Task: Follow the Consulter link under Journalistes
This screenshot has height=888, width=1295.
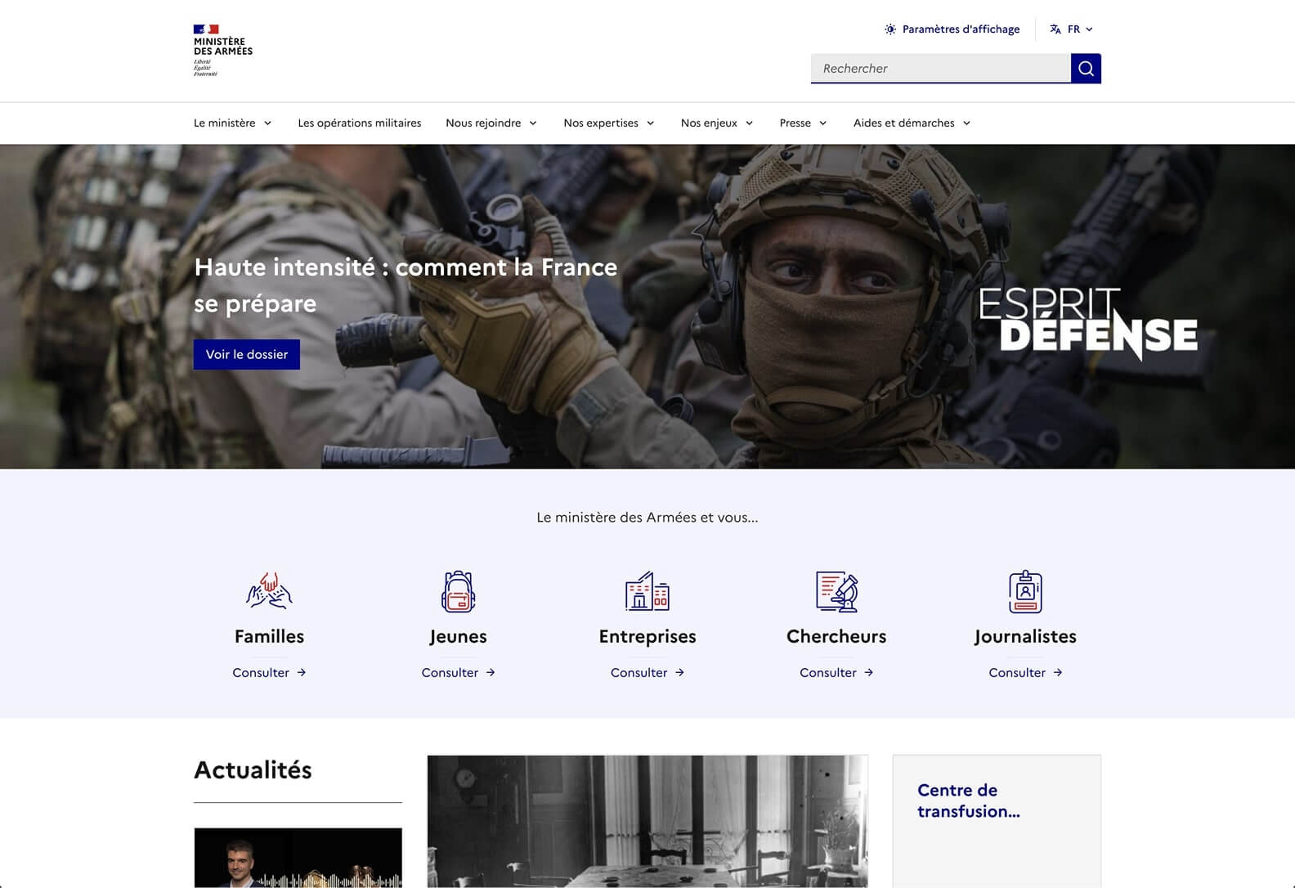Action: point(1025,673)
